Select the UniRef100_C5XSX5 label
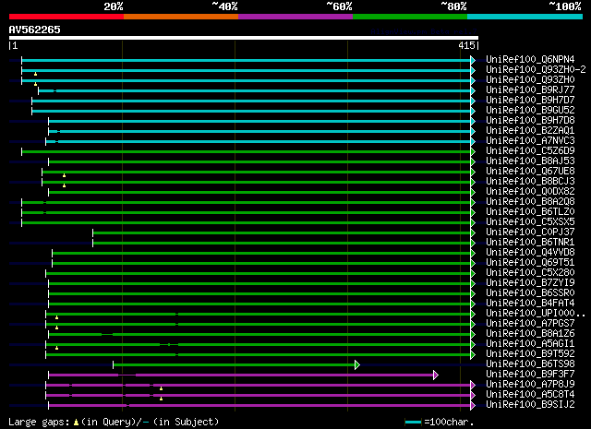This screenshot has height=429, width=591. (530, 222)
